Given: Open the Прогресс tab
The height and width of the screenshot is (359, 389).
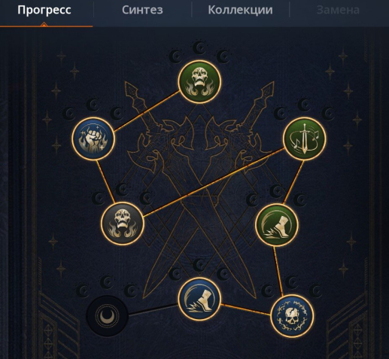Looking at the screenshot, I should pos(44,10).
